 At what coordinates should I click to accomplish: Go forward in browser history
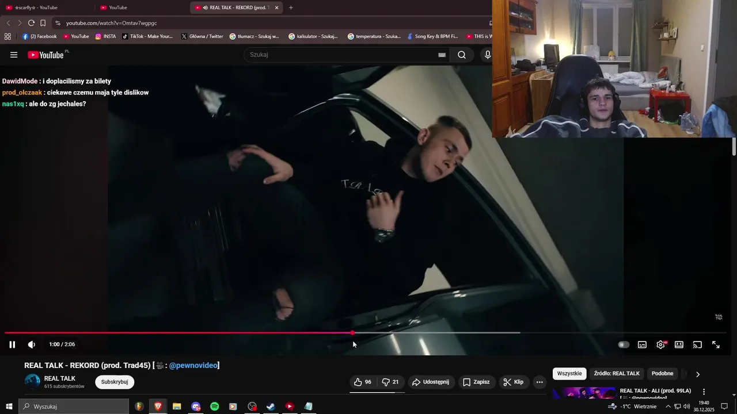point(20,23)
